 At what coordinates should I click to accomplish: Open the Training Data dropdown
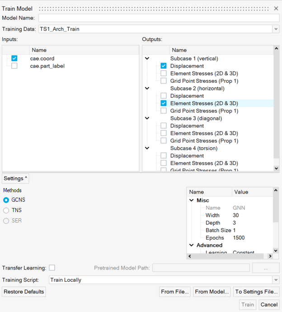pos(276,29)
